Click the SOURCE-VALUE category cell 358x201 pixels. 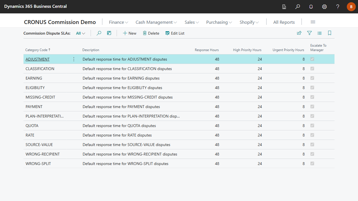[39, 145]
